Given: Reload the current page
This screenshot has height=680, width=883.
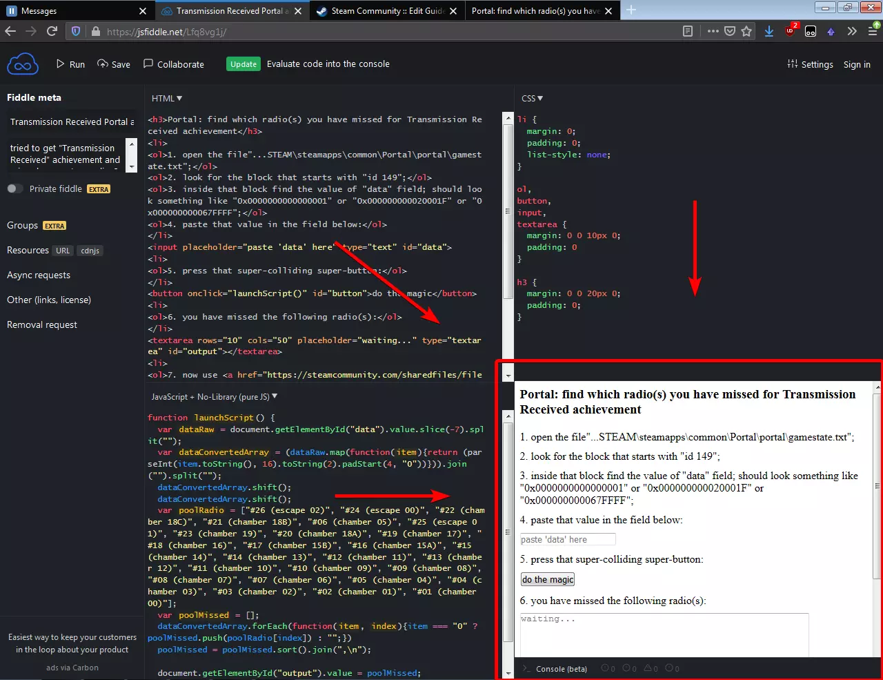Looking at the screenshot, I should click(52, 31).
